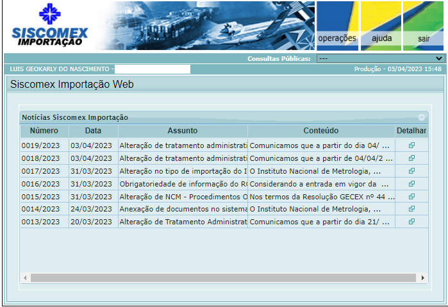This screenshot has height=307, width=448.
Task: Open details icon for notícia 0016/2023
Action: [x=411, y=184]
